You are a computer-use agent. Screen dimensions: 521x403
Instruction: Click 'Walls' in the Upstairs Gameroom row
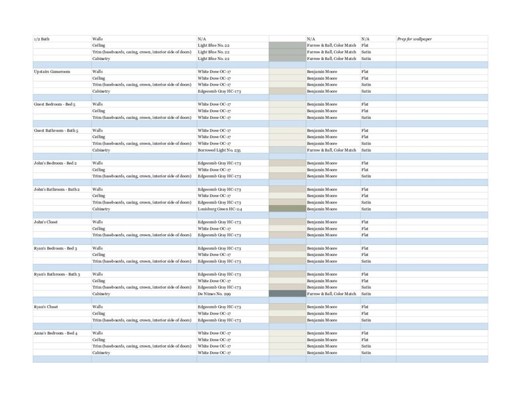(x=98, y=72)
